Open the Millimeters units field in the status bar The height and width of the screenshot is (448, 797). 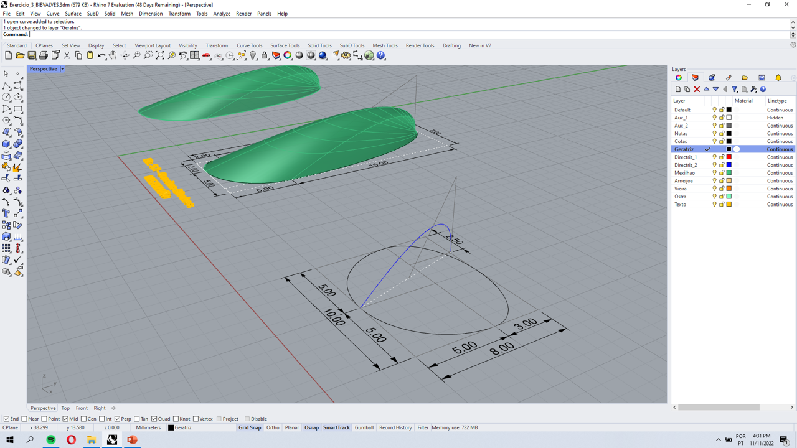(148, 427)
